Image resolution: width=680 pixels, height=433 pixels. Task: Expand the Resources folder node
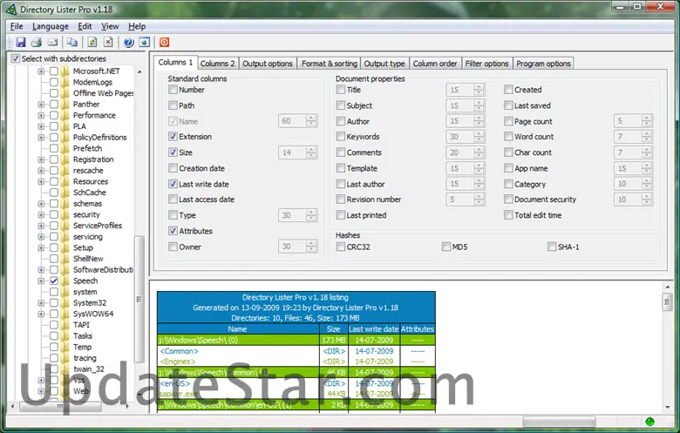pyautogui.click(x=41, y=181)
